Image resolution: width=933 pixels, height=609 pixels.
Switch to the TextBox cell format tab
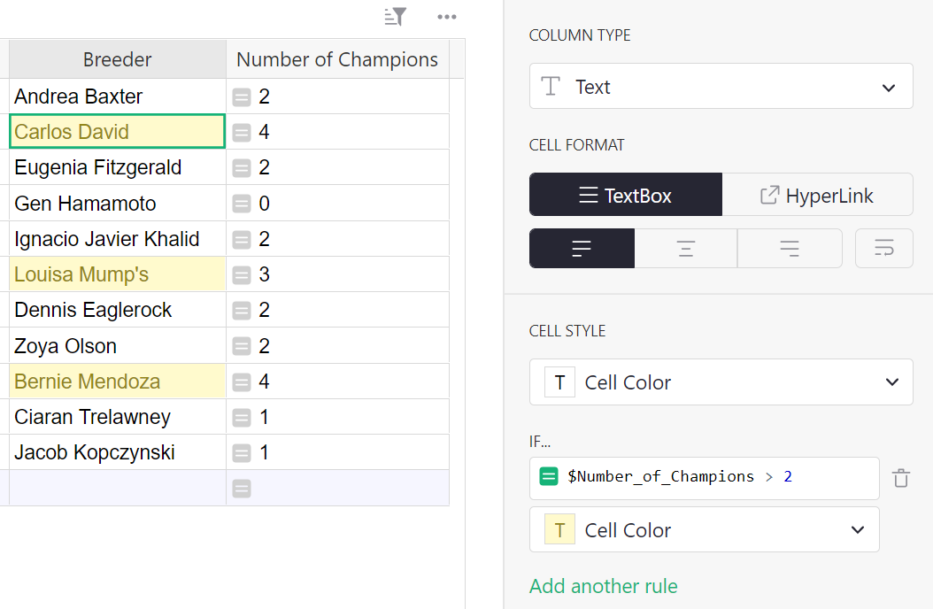click(625, 194)
